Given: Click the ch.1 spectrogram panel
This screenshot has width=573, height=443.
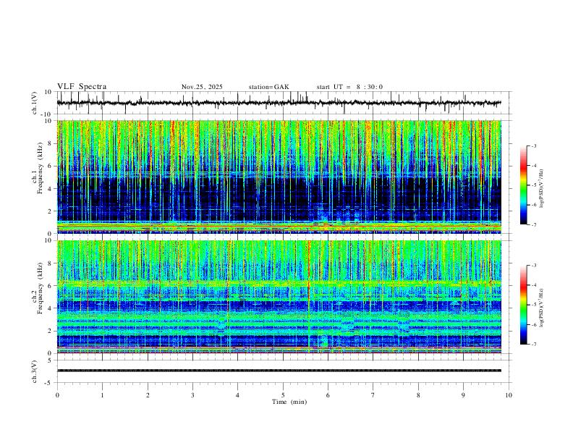Looking at the screenshot, I should click(279, 177).
